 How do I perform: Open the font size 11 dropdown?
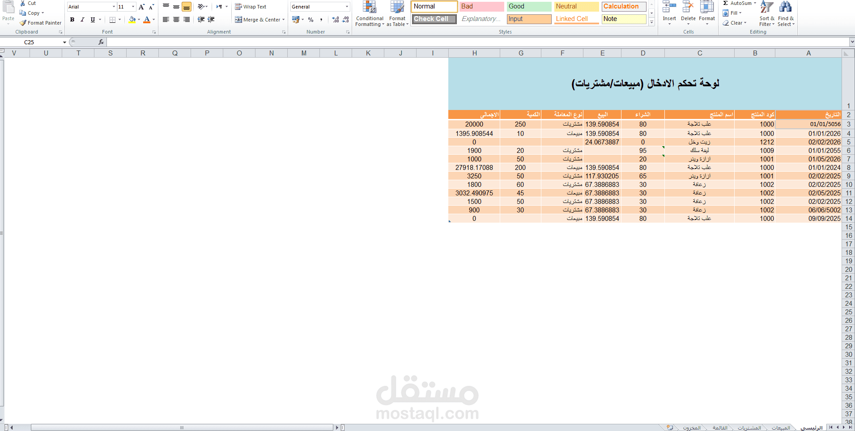[x=133, y=7]
